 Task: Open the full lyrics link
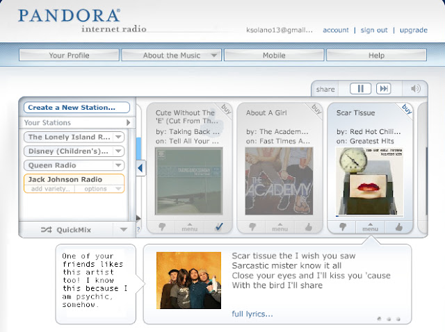(252, 314)
